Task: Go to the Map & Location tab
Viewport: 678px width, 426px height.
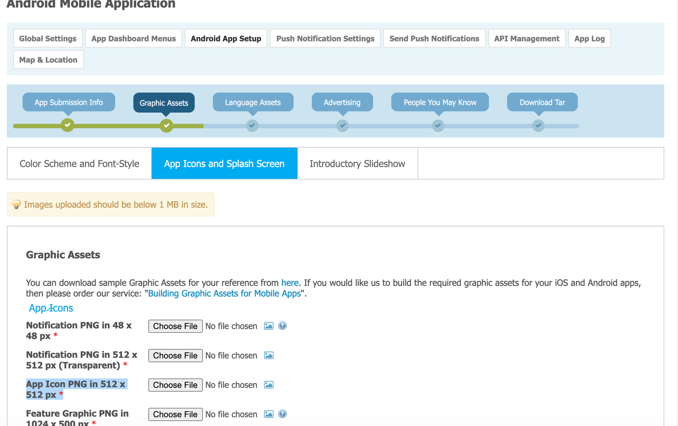Action: click(x=48, y=60)
